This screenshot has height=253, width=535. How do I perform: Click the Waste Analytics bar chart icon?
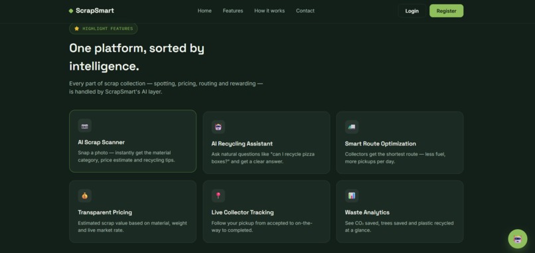[x=351, y=196]
